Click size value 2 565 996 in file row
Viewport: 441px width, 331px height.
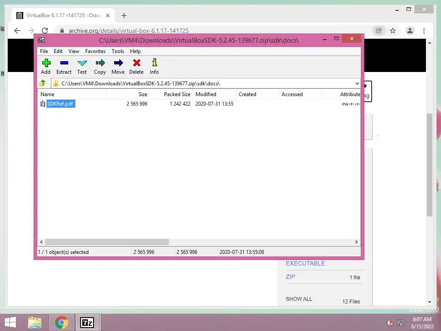(137, 103)
